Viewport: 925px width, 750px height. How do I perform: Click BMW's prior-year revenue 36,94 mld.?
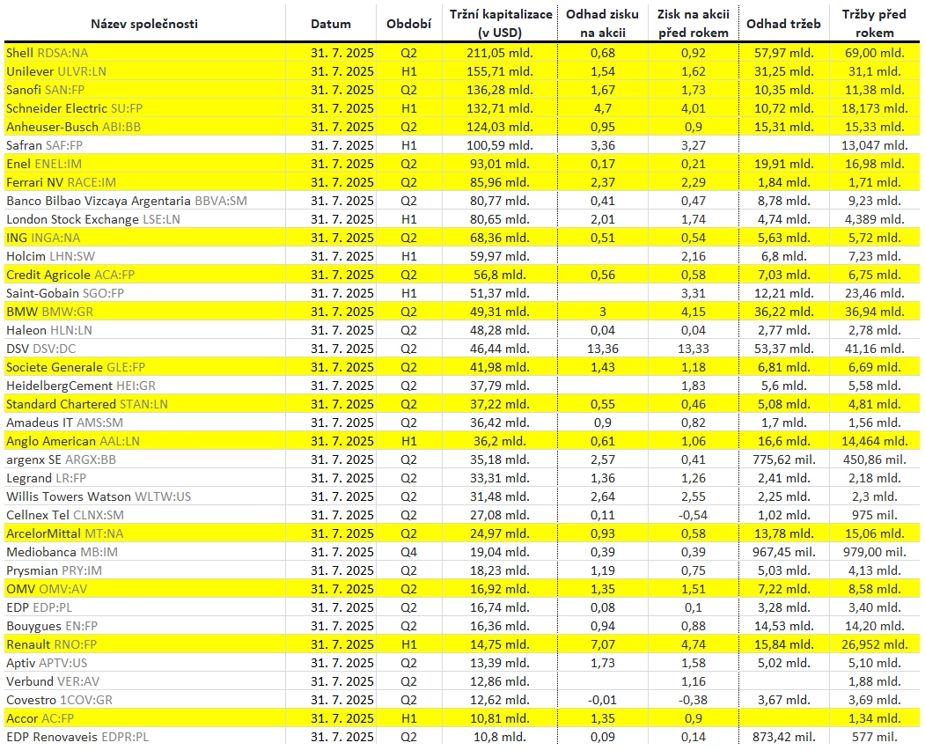pyautogui.click(x=874, y=312)
